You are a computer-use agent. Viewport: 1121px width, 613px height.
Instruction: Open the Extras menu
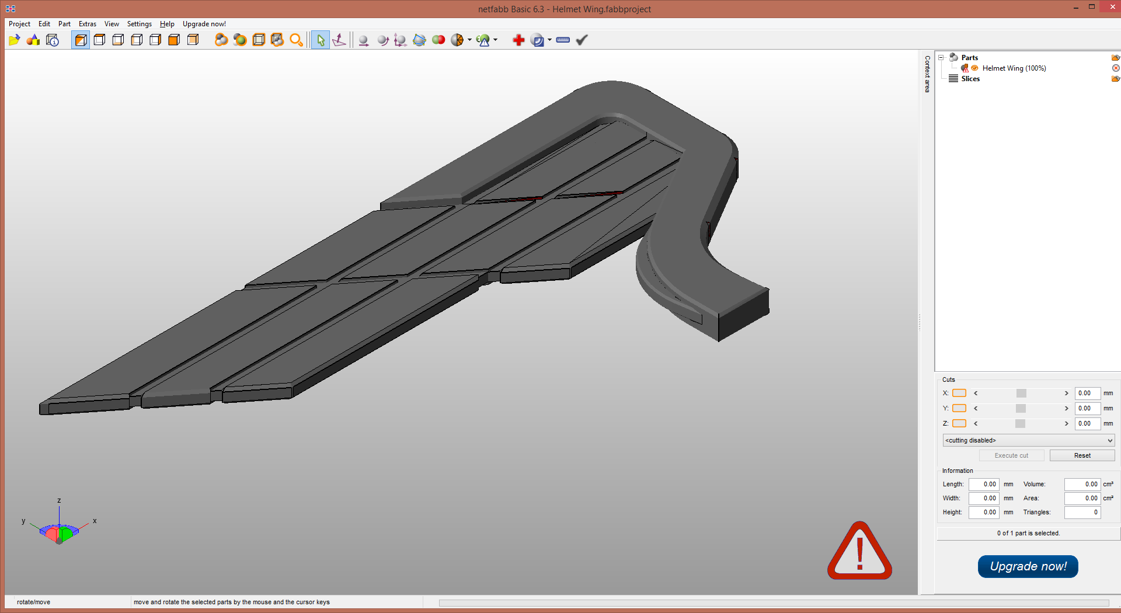click(88, 24)
